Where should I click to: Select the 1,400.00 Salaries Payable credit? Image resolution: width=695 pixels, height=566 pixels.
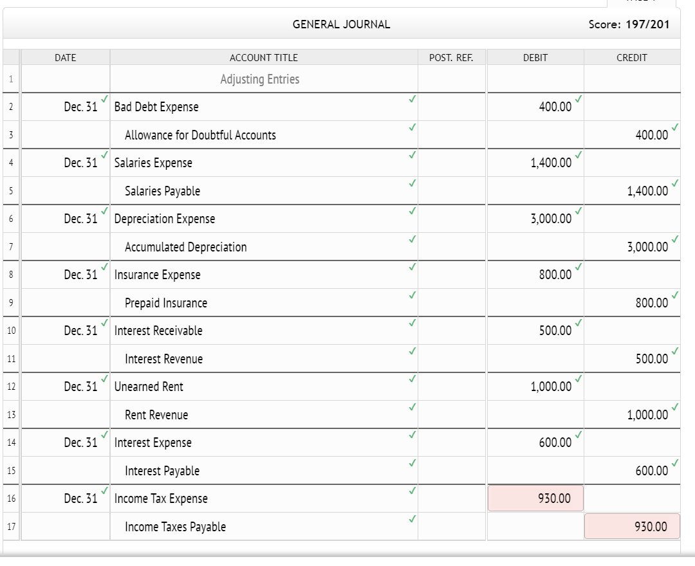pyautogui.click(x=647, y=191)
